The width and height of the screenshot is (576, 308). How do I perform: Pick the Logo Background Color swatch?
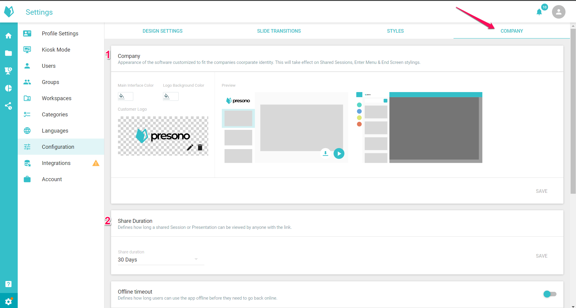[x=171, y=96]
